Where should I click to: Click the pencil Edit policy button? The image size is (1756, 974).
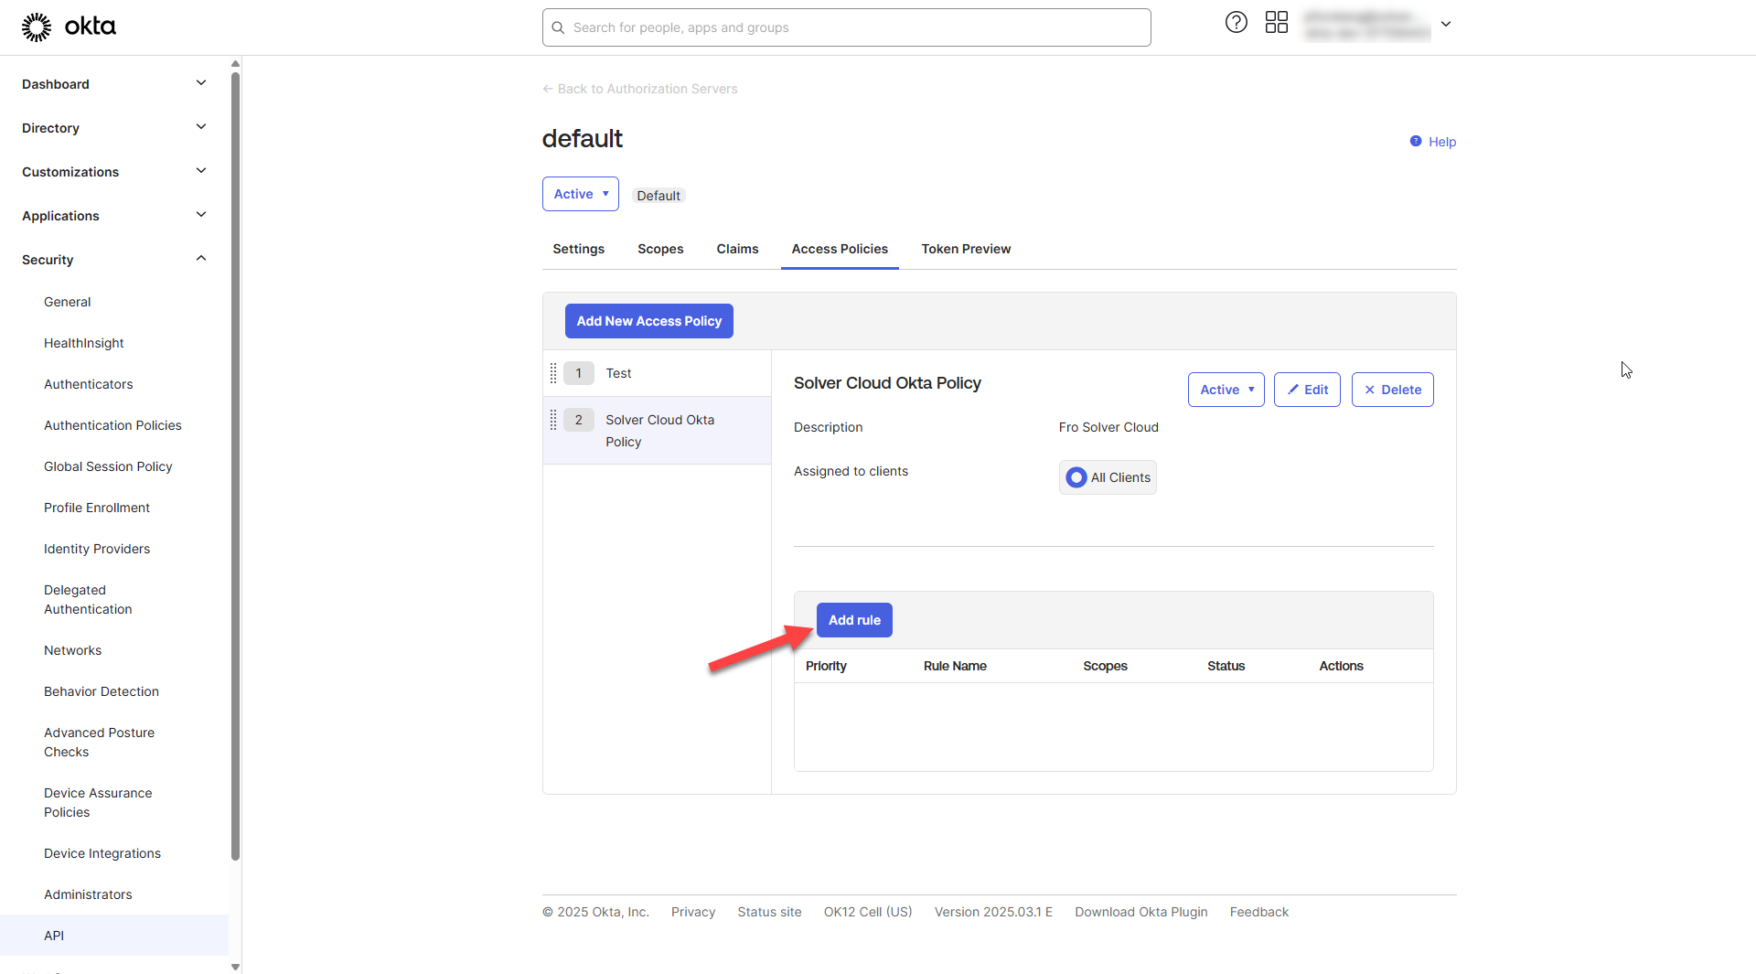[x=1307, y=390]
